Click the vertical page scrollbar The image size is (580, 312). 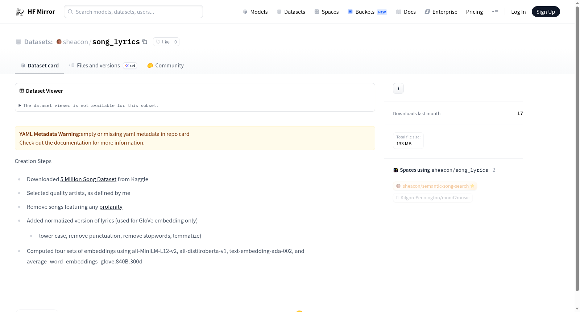tap(577, 149)
